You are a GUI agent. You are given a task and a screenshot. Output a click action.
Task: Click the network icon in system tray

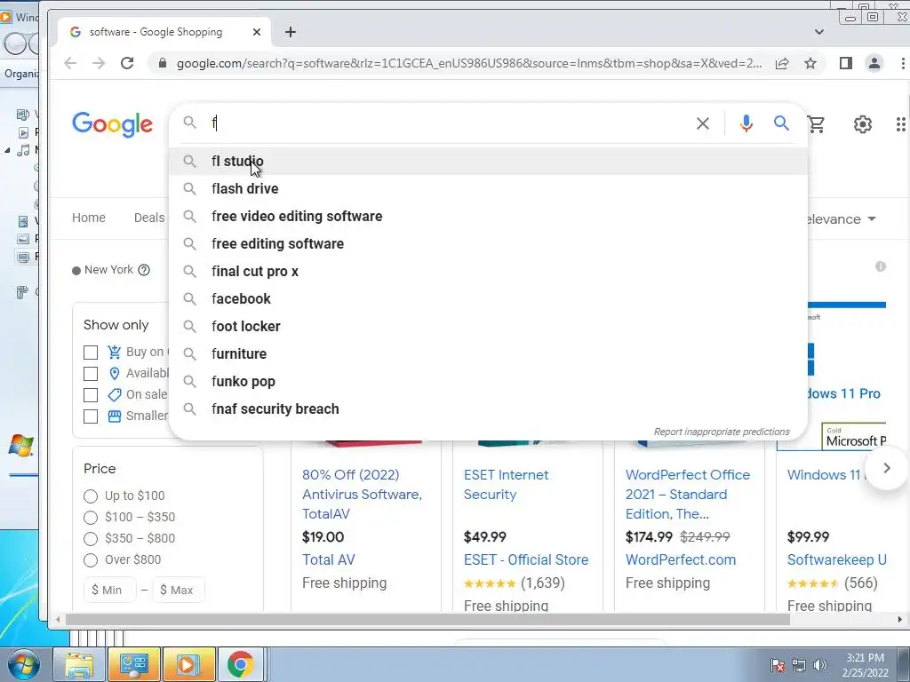tap(799, 665)
